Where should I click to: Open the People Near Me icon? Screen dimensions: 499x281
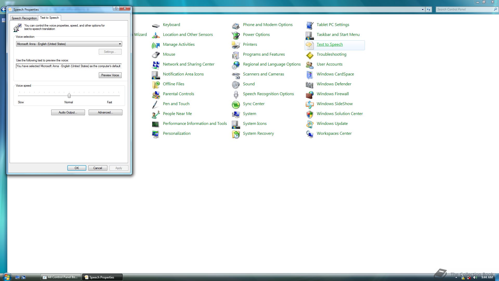pyautogui.click(x=156, y=114)
